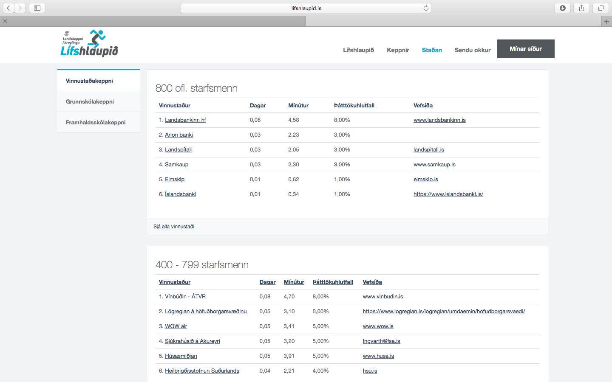The height and width of the screenshot is (382, 612).
Task: Click the 400 - 799 starfsmenn heading
Action: 202,265
